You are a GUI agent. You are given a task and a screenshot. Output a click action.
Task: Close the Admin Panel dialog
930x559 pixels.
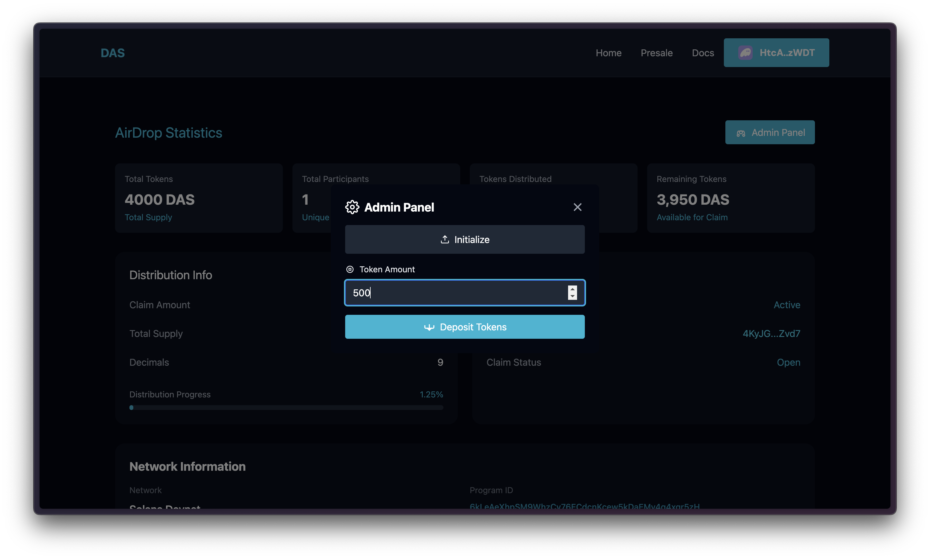tap(577, 207)
